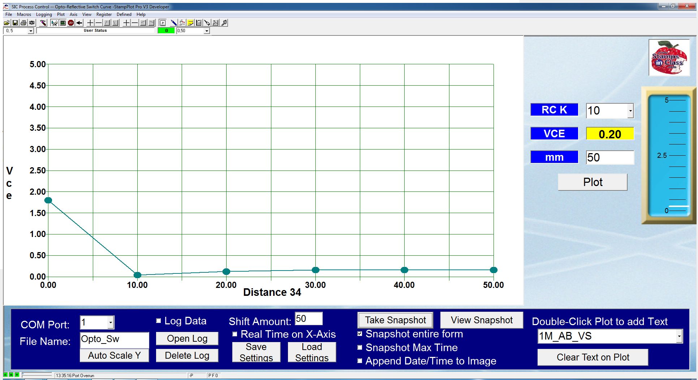This screenshot has width=698, height=380.
Task: Open the COM Port dropdown
Action: tap(111, 322)
